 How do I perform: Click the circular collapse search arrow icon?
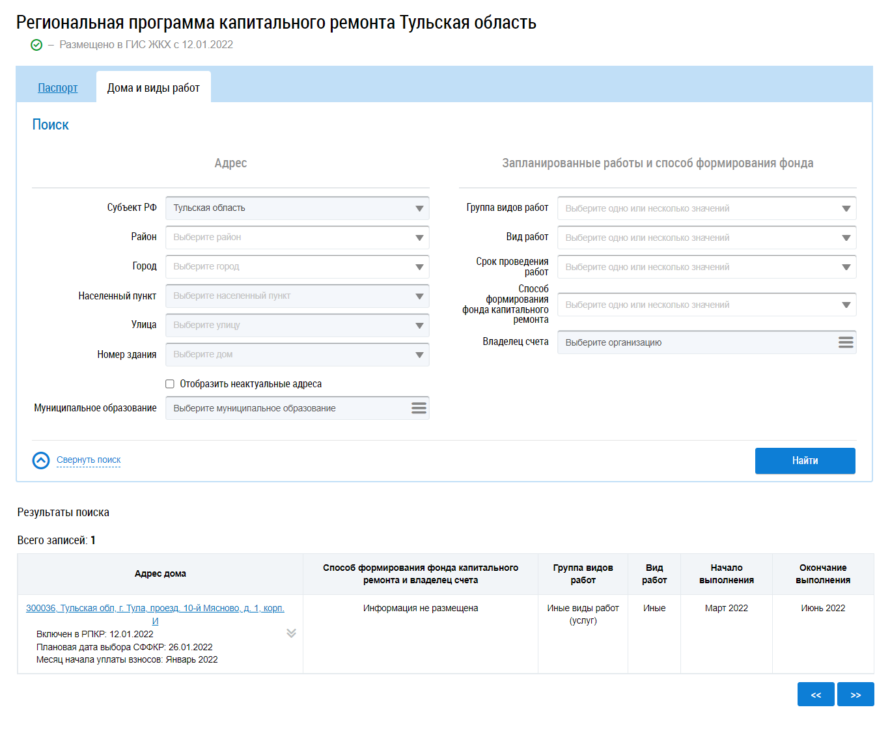click(x=41, y=461)
